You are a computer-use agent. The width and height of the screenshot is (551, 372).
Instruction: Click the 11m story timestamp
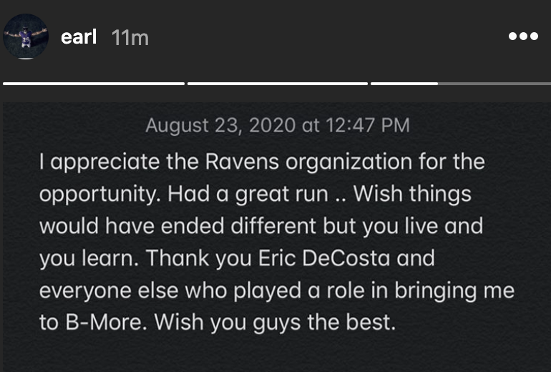coord(130,38)
